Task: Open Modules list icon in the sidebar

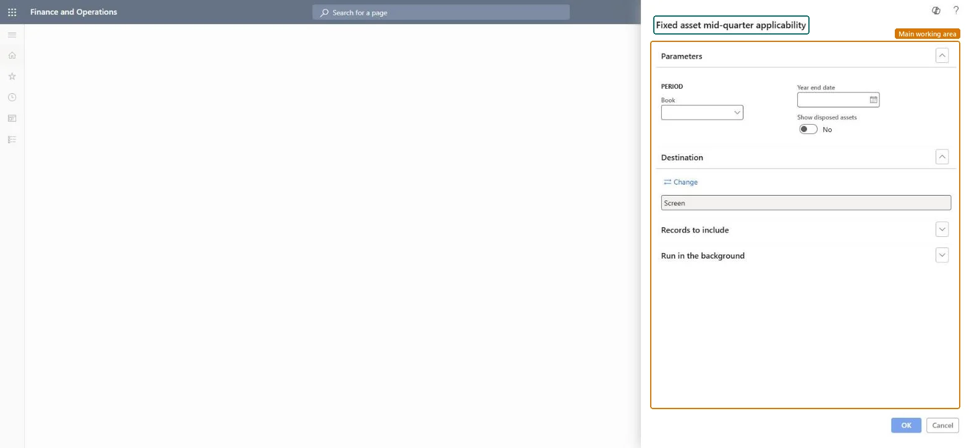Action: [x=12, y=139]
